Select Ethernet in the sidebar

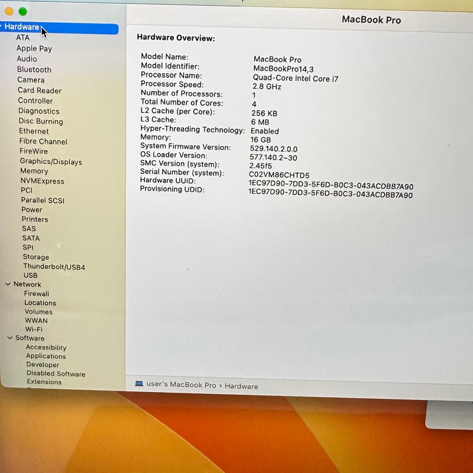(x=34, y=131)
